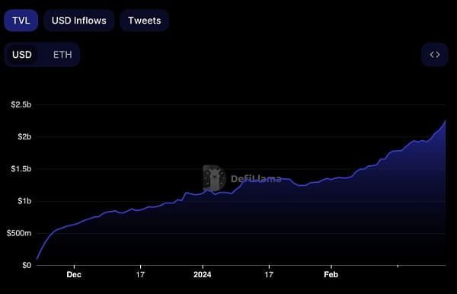Click the chart line's peak at the right edge
The width and height of the screenshot is (457, 294).
coord(445,121)
